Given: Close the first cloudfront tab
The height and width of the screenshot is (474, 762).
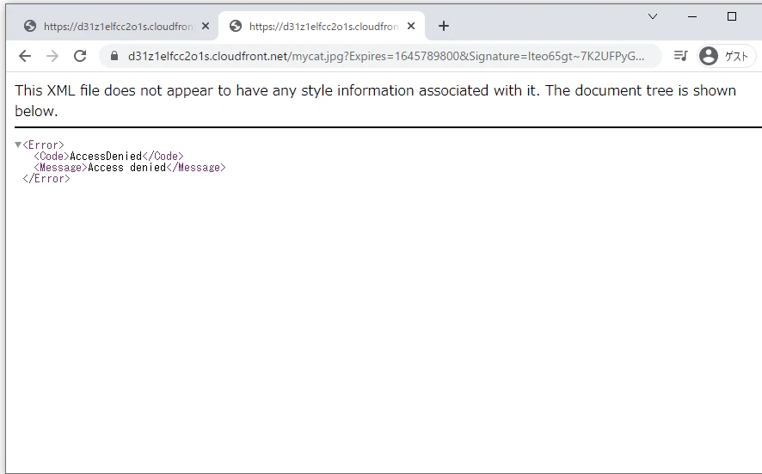Looking at the screenshot, I should (206, 26).
